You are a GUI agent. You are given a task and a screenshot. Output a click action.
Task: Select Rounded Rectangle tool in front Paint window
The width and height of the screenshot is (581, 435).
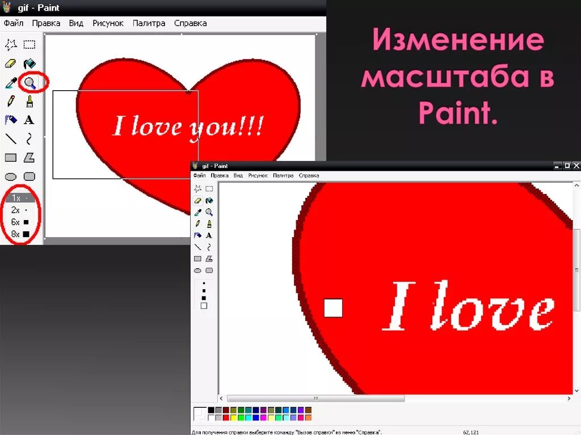[x=209, y=271]
